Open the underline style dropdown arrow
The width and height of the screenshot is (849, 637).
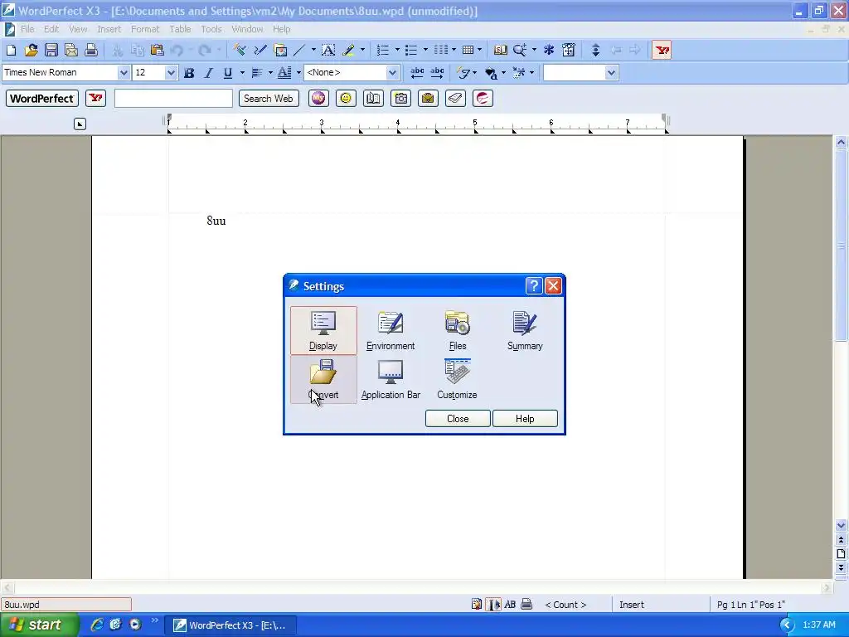click(242, 73)
